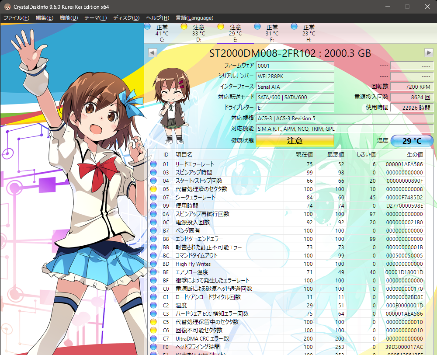The height and width of the screenshot is (355, 437).
Task: Click the status icon for ID BC row
Action: tap(153, 255)
